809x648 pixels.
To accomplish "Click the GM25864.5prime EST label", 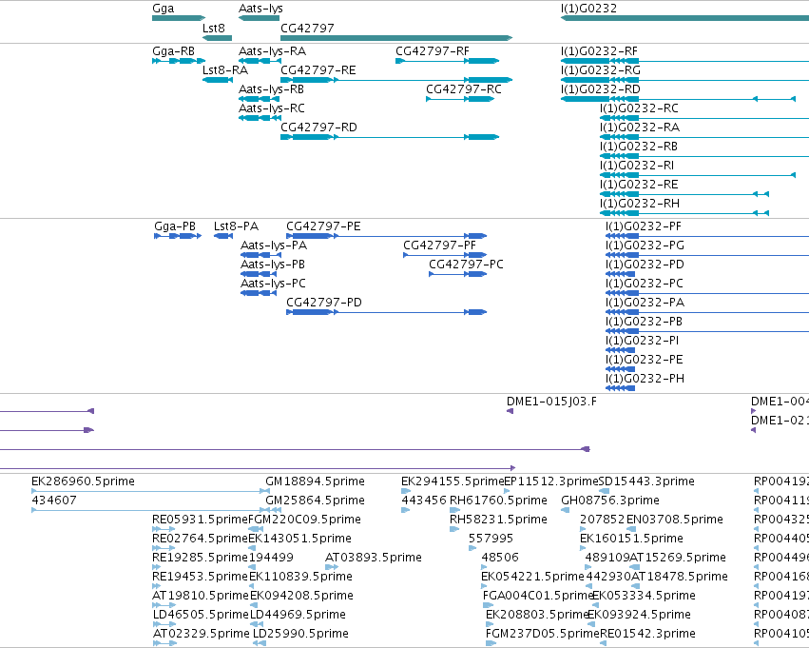I will [x=315, y=501].
